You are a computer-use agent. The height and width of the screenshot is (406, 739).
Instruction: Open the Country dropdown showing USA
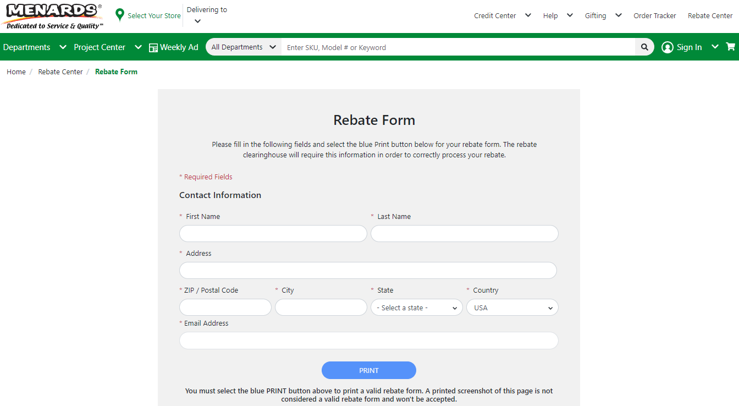coord(512,308)
